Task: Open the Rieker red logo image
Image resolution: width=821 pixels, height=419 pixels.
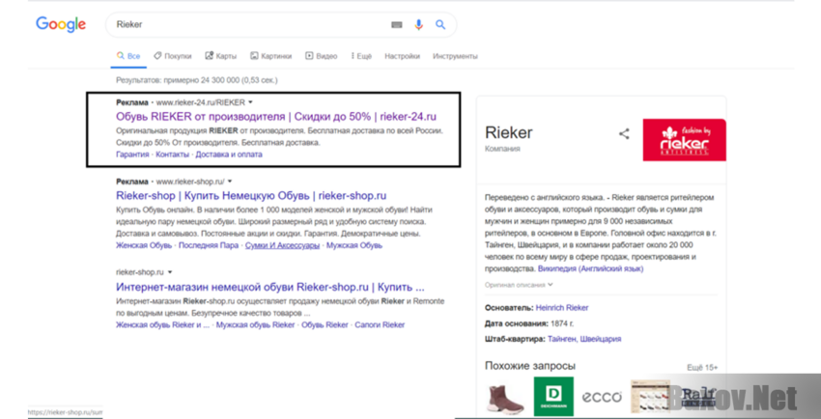Action: coord(685,140)
